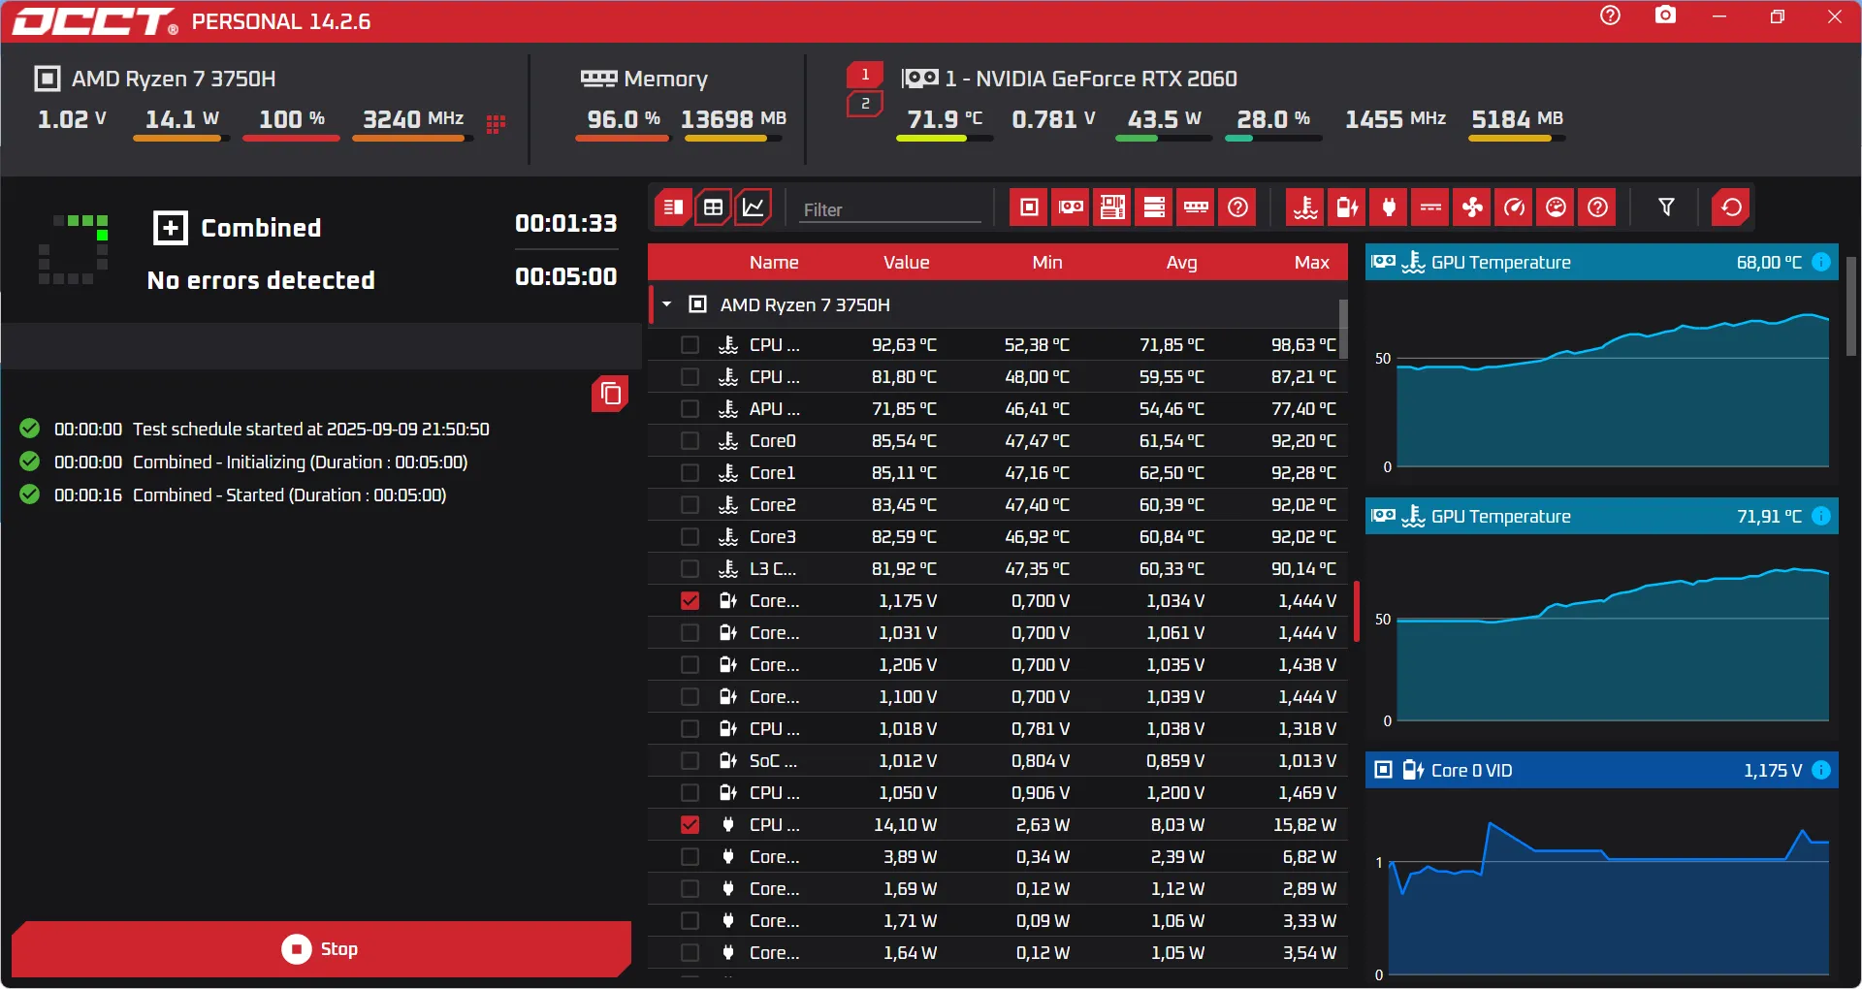
Task: Open info for first GPU Temperature graph
Action: [x=1821, y=262]
